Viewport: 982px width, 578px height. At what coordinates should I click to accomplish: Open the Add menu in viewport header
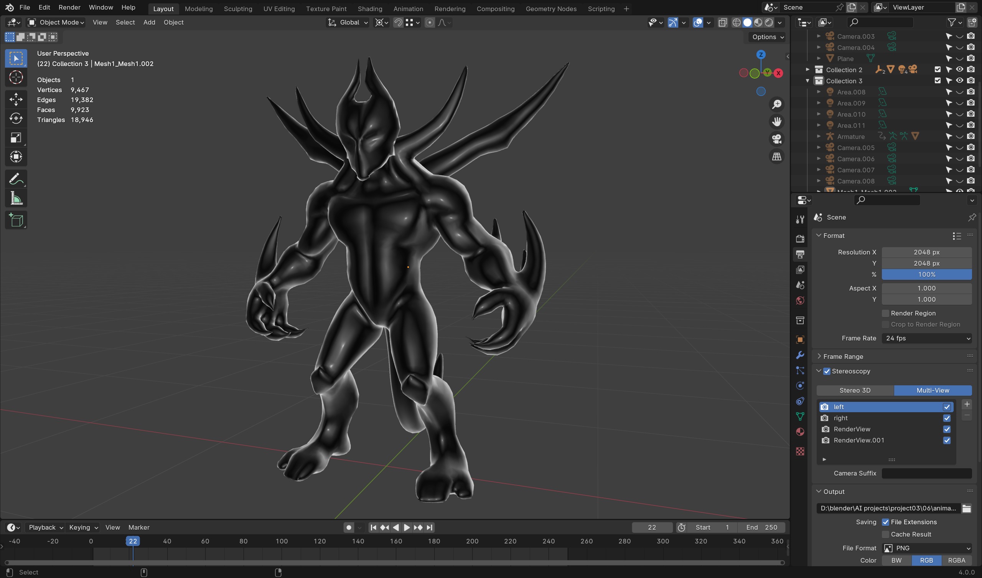[x=149, y=22]
